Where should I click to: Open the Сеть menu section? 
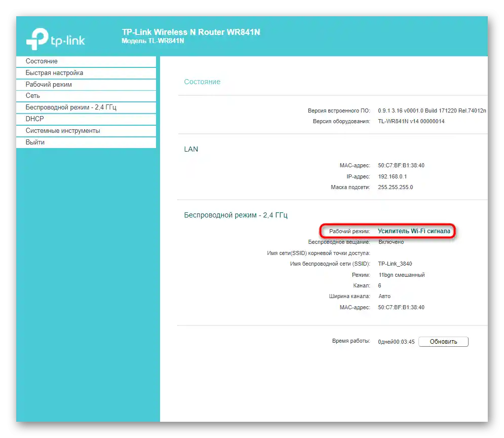coord(86,96)
